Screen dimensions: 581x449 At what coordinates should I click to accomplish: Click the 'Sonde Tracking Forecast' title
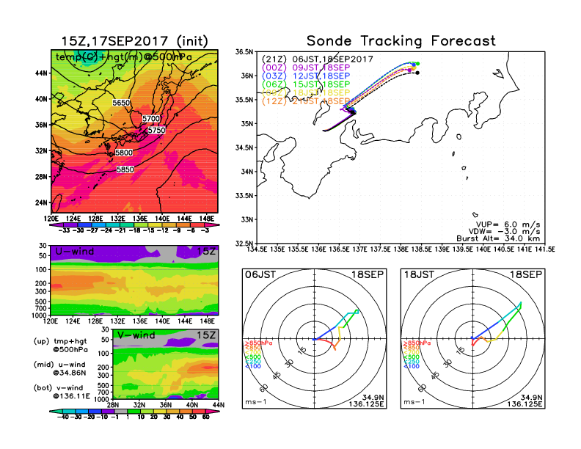click(401, 41)
